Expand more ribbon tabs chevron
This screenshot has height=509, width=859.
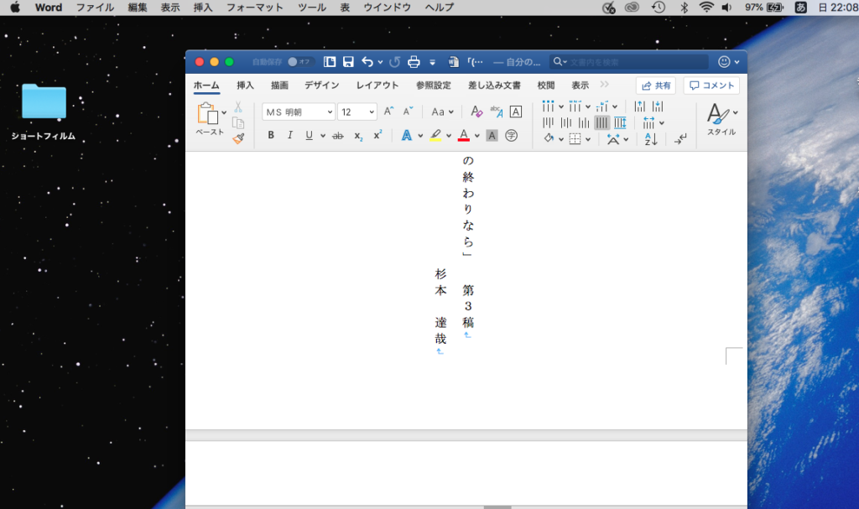pyautogui.click(x=604, y=85)
